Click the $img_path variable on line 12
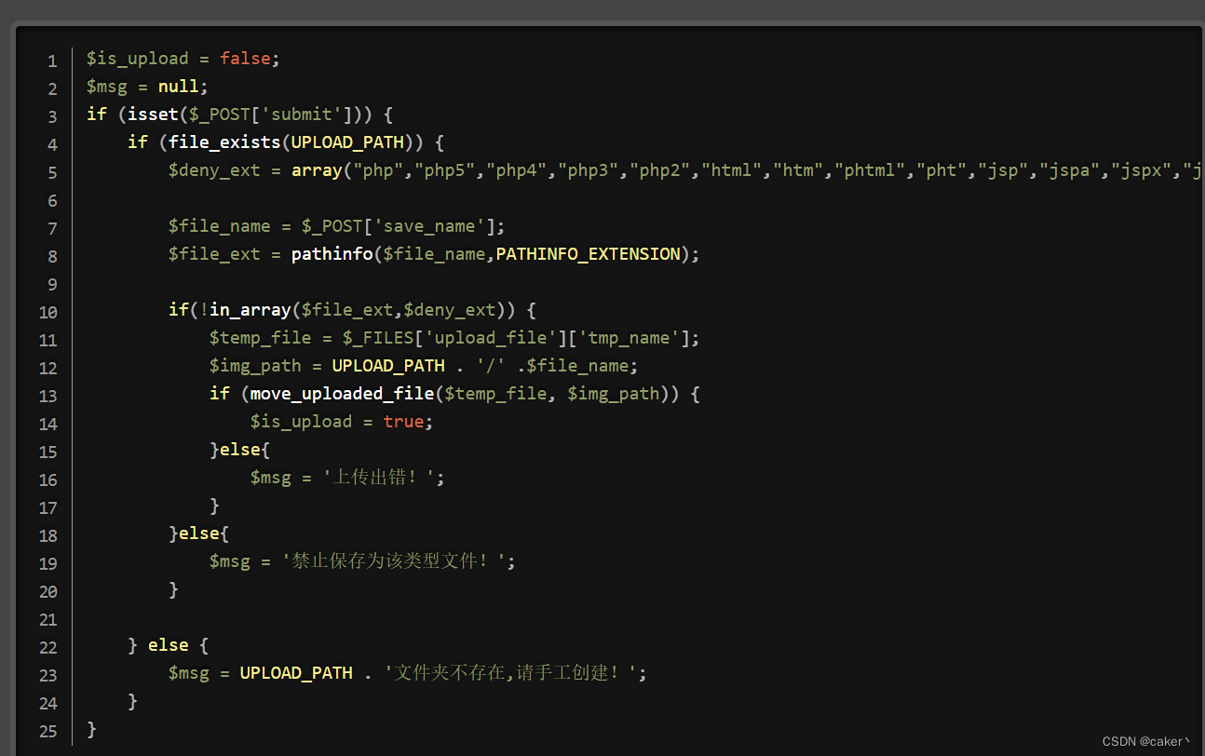1205x756 pixels. tap(256, 366)
